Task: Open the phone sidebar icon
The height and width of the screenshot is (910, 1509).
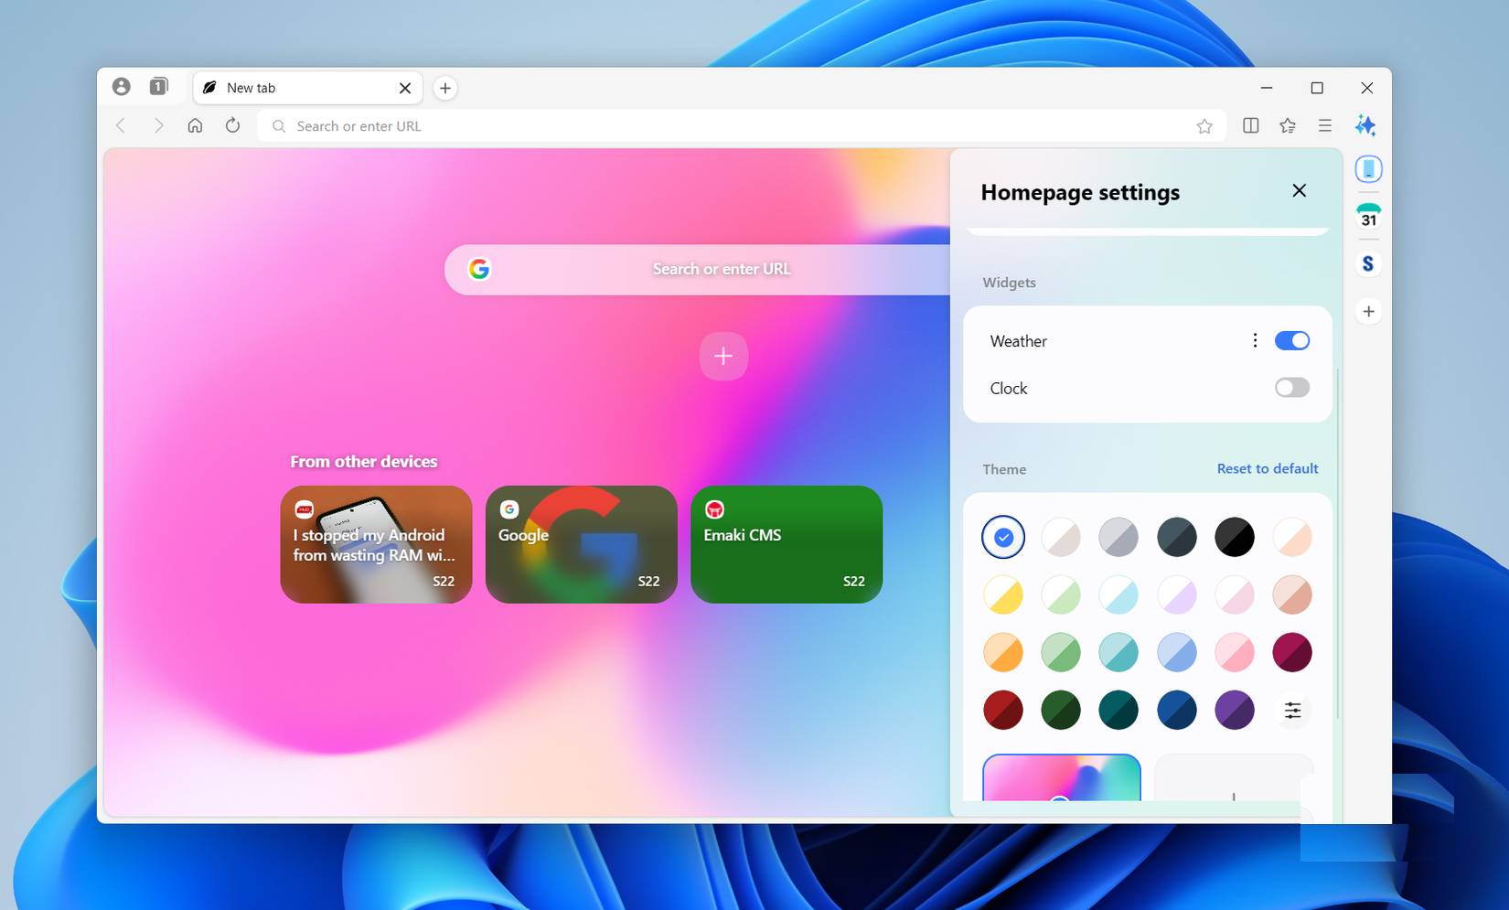Action: point(1368,168)
